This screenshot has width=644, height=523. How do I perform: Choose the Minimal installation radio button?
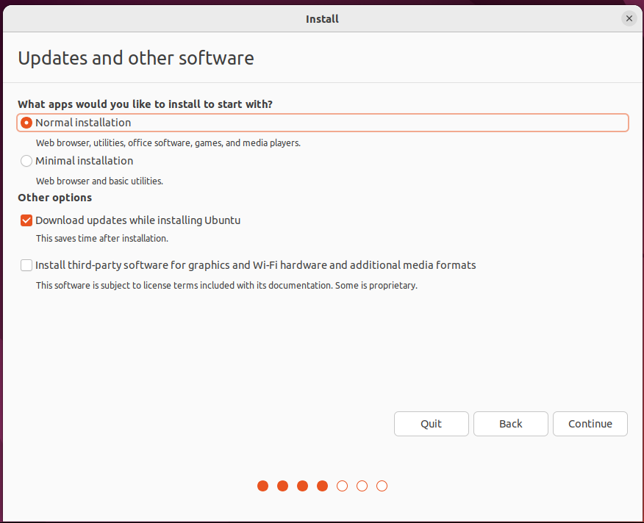pyautogui.click(x=26, y=161)
